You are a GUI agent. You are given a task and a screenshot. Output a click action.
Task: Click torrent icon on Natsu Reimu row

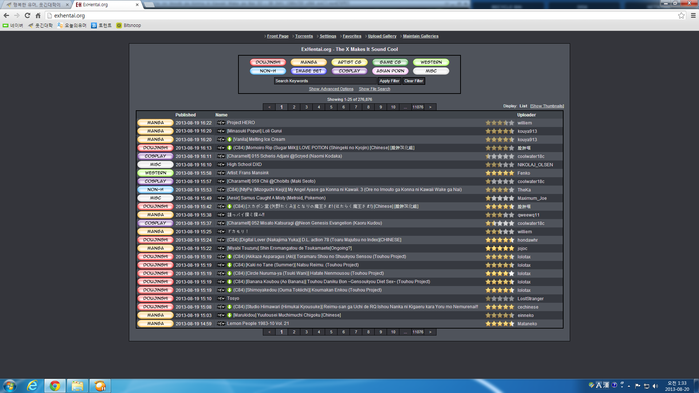pos(229,265)
